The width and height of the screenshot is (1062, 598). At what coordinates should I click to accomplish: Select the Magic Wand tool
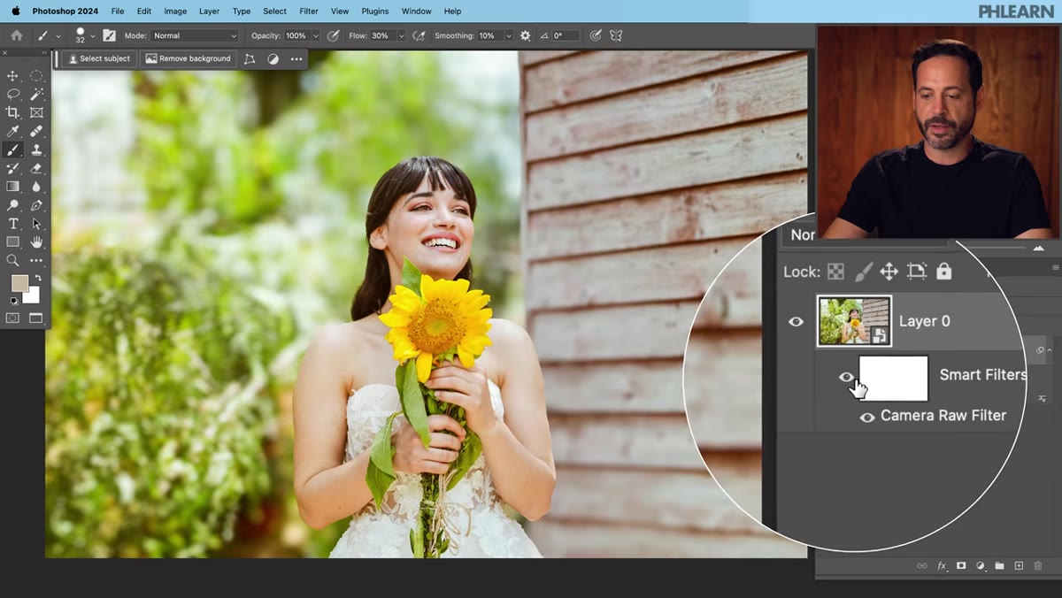[36, 94]
